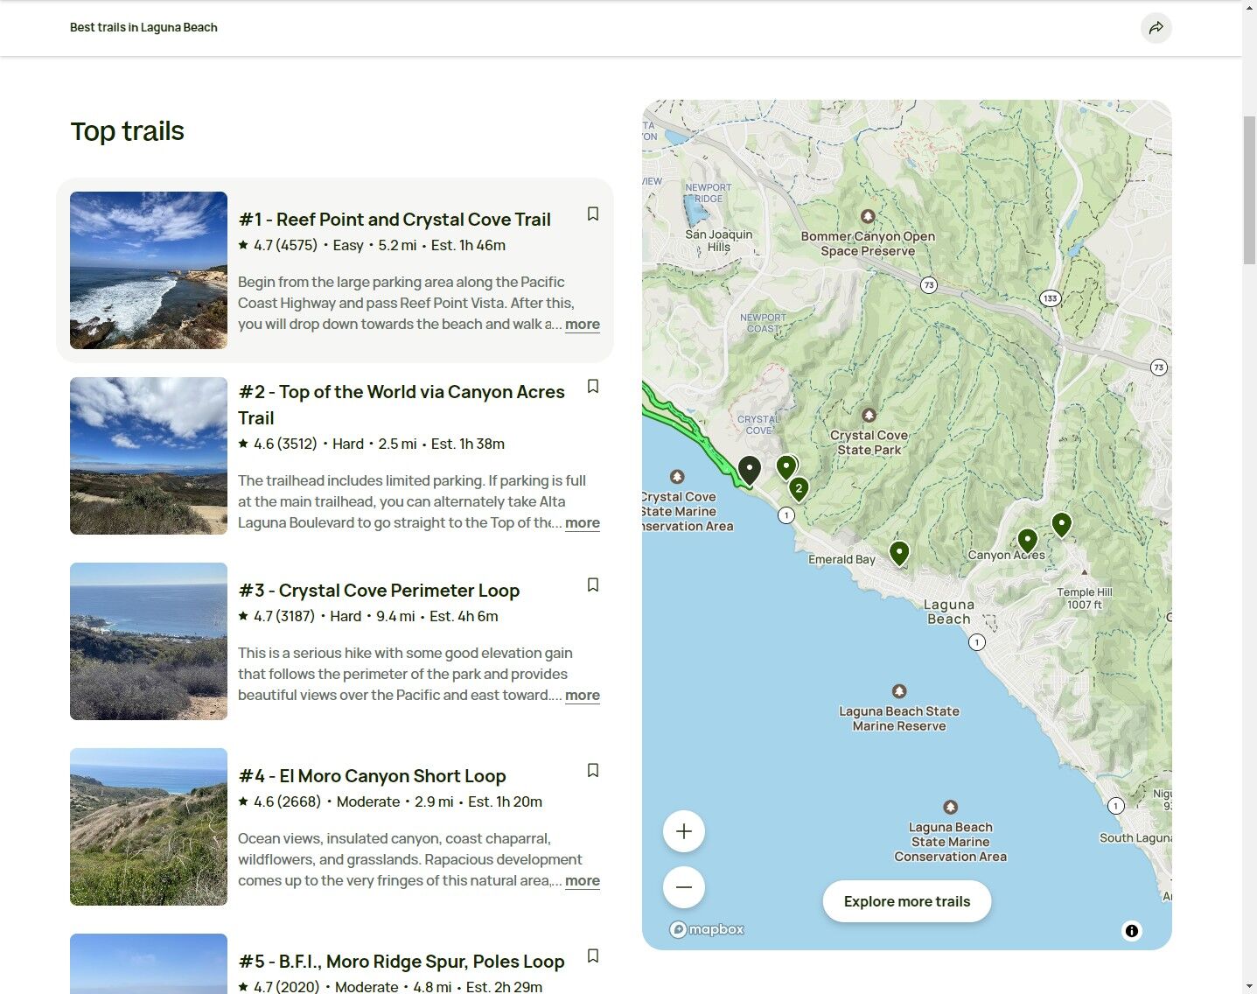Bookmark the El Moro Canyon Short Loop

593,771
